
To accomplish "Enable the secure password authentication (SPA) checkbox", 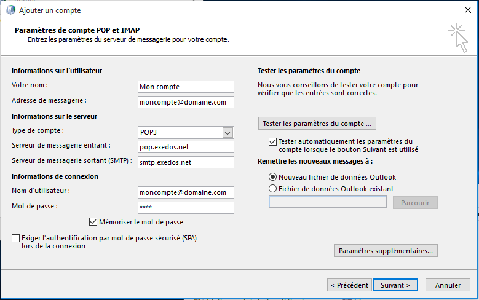I will click(15, 238).
